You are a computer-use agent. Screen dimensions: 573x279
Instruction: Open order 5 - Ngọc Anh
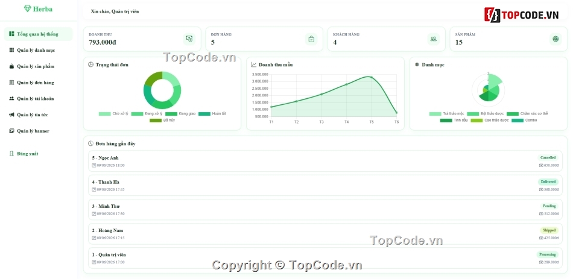click(325, 161)
